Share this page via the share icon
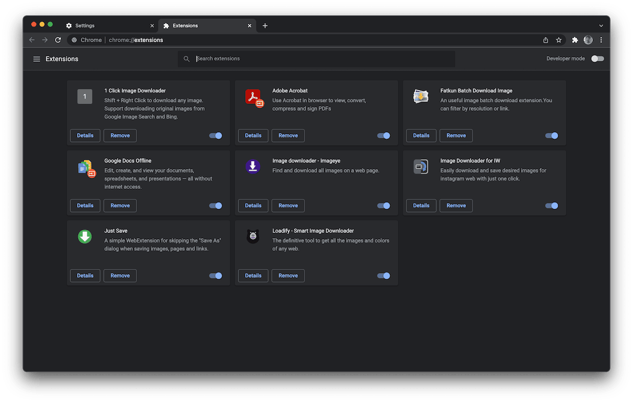 point(546,40)
